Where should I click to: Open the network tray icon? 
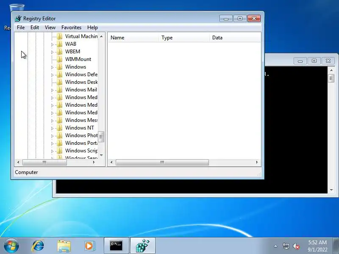286,246
